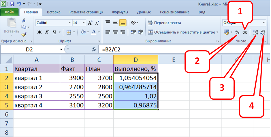Switch to the Формулы tab
This screenshot has width=271, height=137.
tap(120, 12)
